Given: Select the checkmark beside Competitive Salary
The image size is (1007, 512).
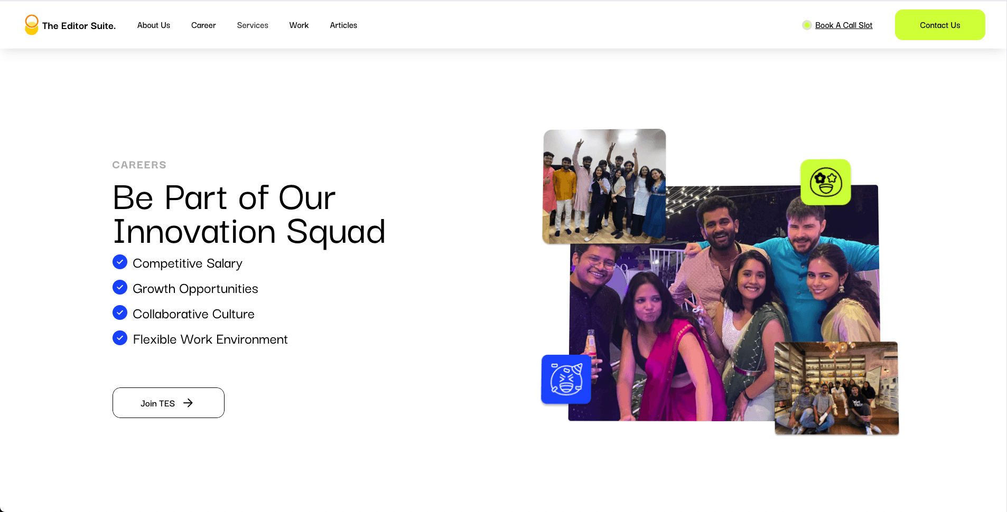Looking at the screenshot, I should pos(120,262).
